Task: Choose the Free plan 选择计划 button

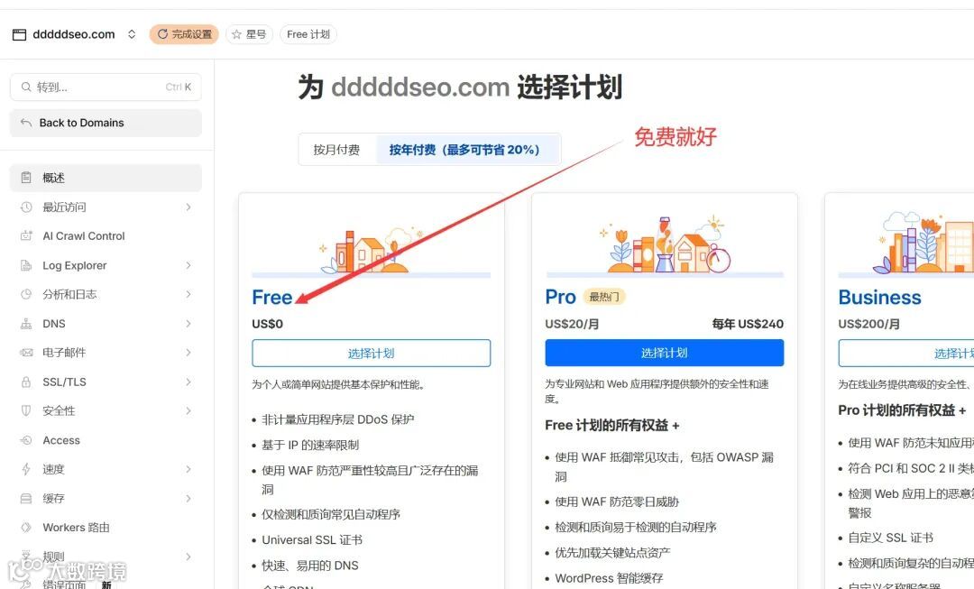Action: (371, 353)
